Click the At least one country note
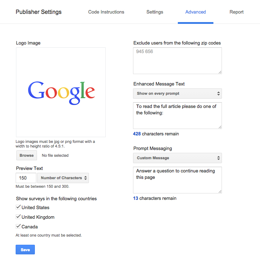This screenshot has width=260, height=259. (49, 235)
